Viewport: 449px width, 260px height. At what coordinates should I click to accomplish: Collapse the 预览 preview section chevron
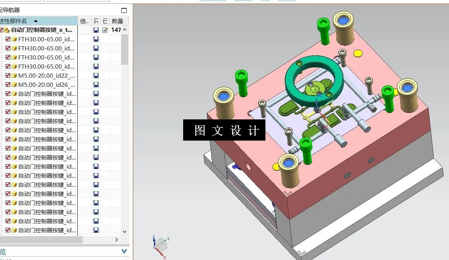point(124,251)
